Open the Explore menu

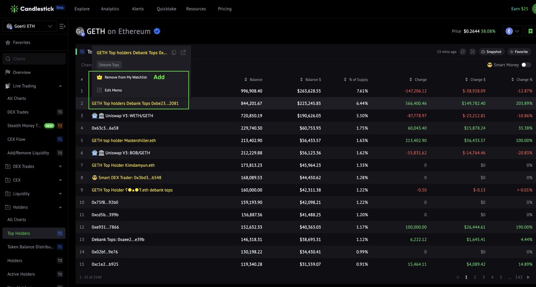[82, 9]
